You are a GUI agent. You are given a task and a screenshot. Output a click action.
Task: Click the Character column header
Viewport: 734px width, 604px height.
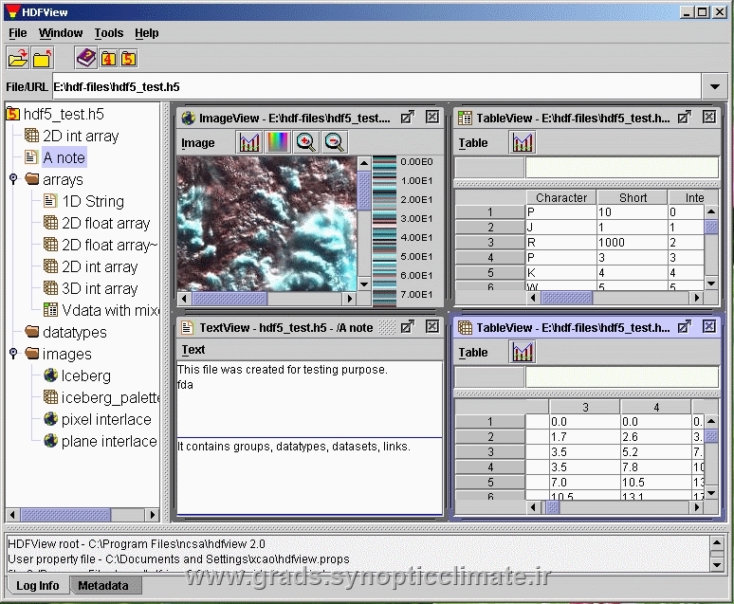tap(561, 197)
